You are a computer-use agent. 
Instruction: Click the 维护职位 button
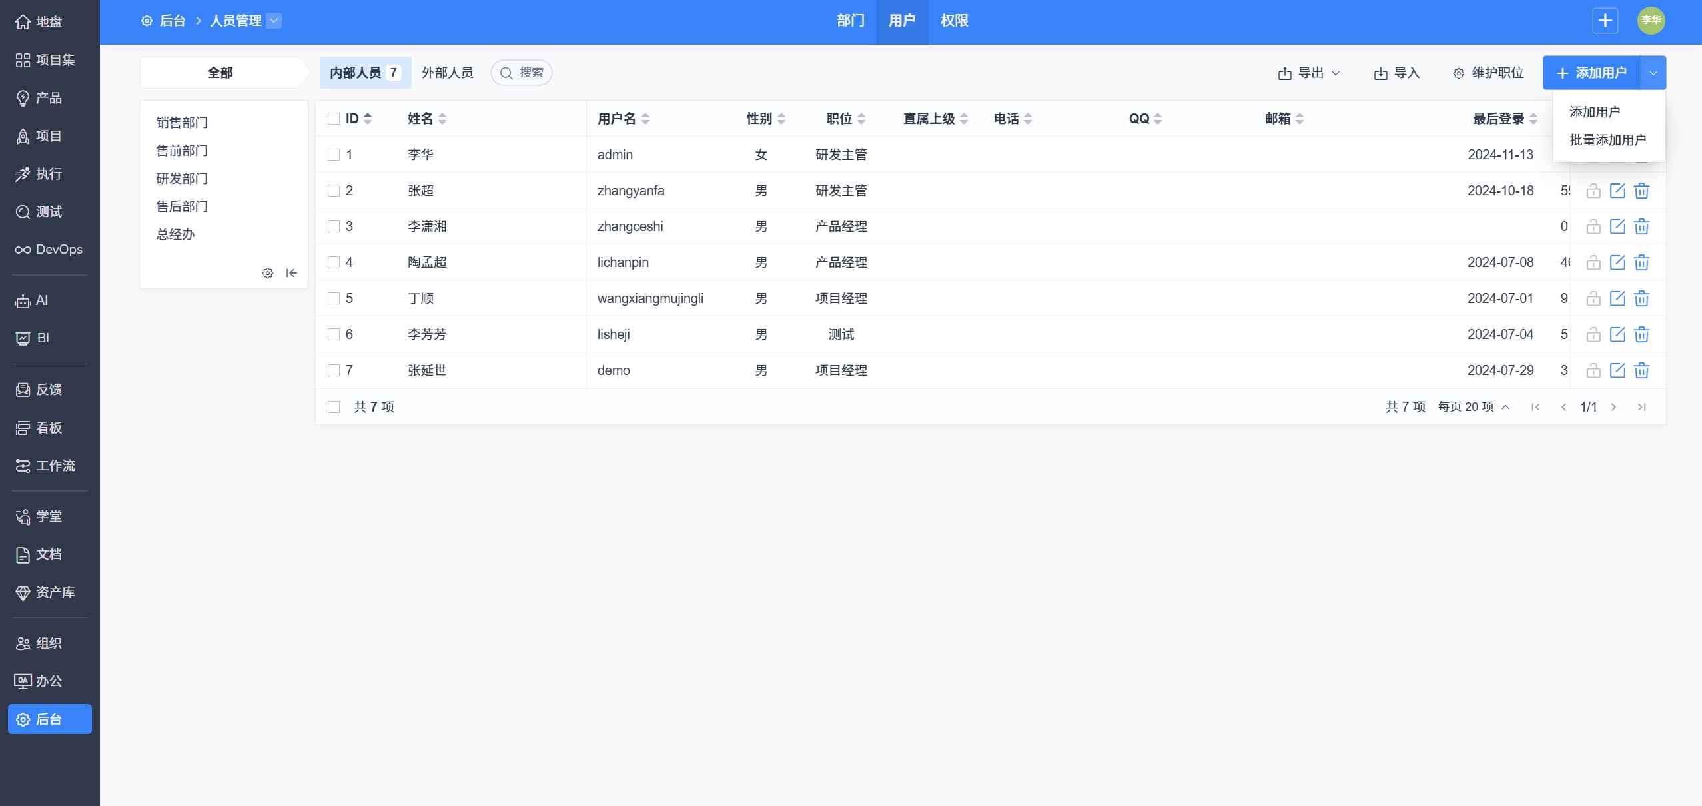pyautogui.click(x=1488, y=73)
